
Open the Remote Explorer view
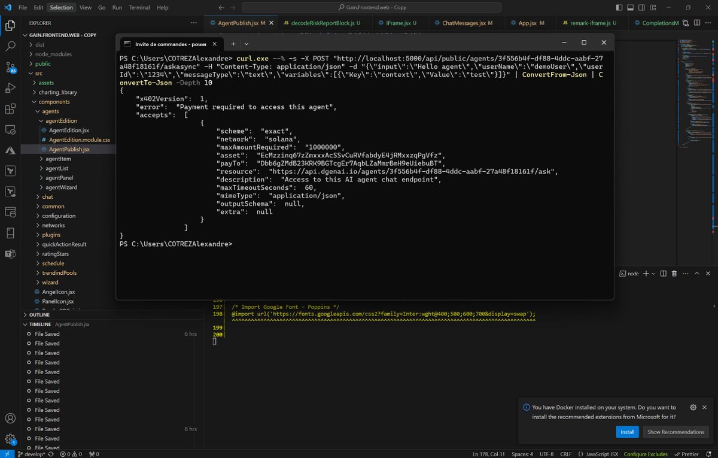[10, 129]
